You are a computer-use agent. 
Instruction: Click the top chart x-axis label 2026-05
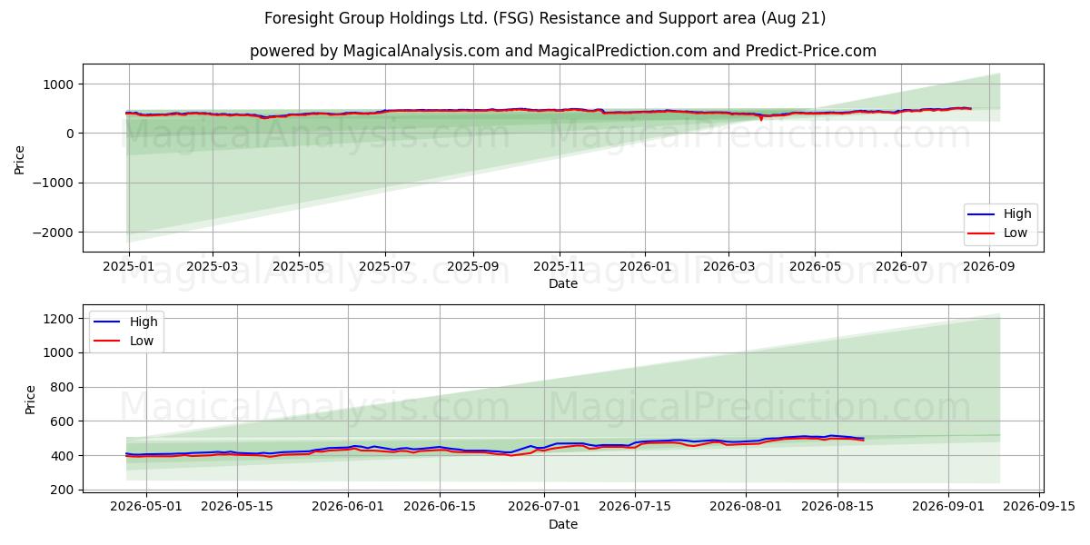(815, 267)
